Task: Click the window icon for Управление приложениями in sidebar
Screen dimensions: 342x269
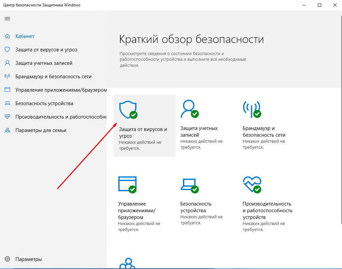Action: click(x=7, y=90)
